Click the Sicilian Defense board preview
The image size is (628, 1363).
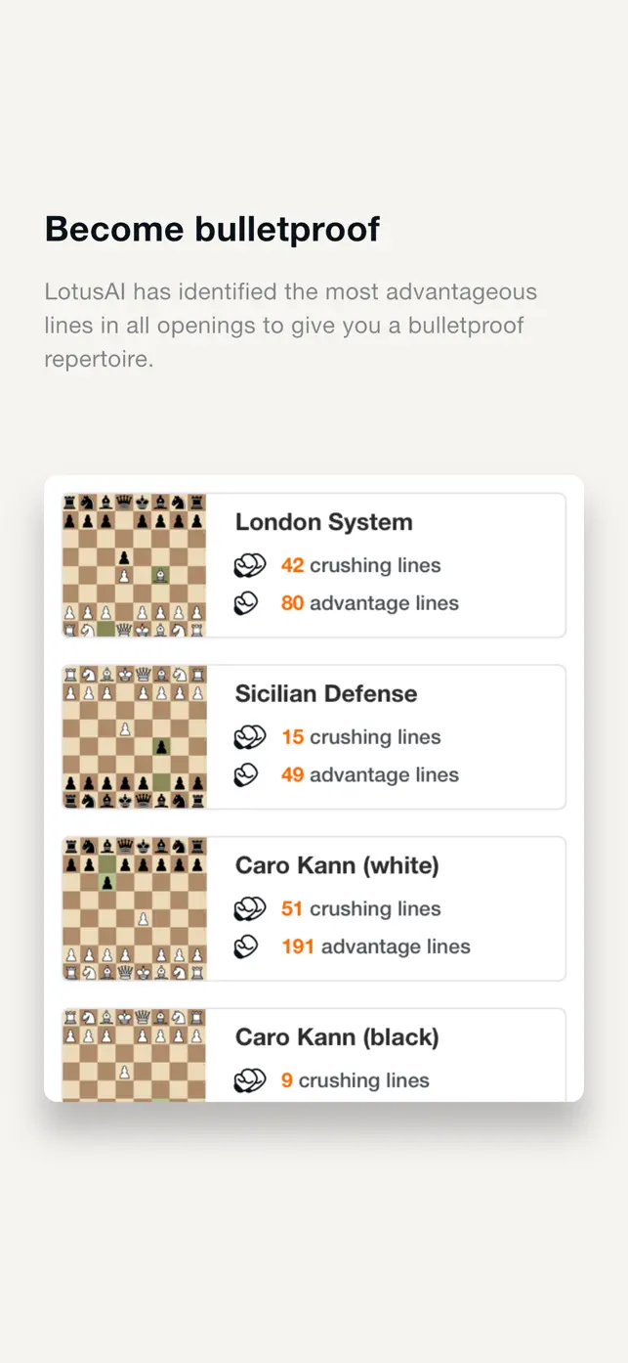point(134,736)
